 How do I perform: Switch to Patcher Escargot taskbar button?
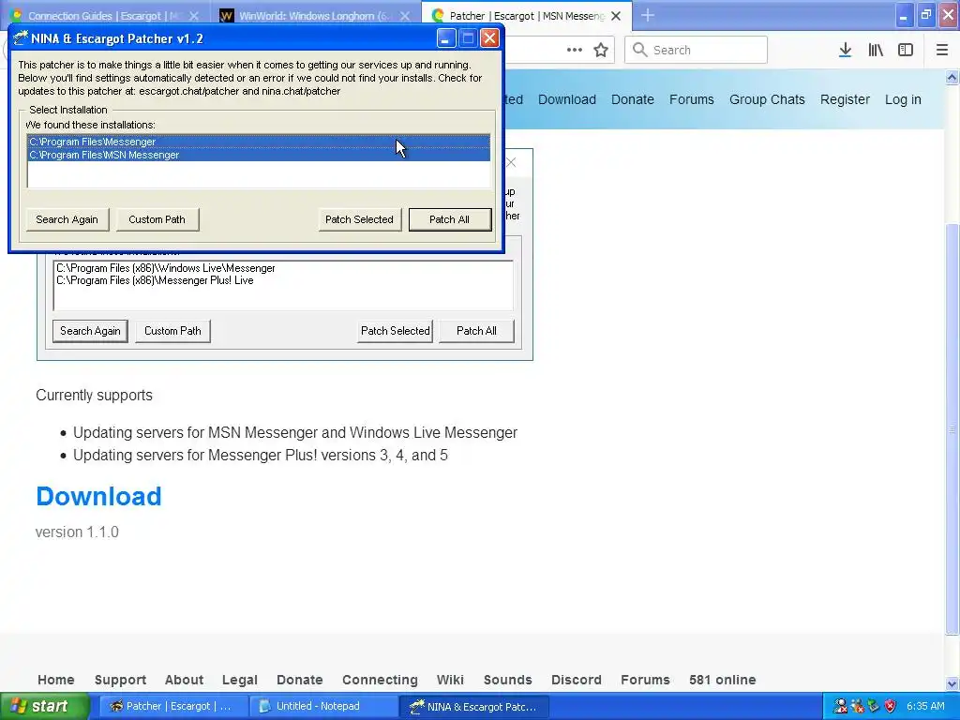pos(173,706)
